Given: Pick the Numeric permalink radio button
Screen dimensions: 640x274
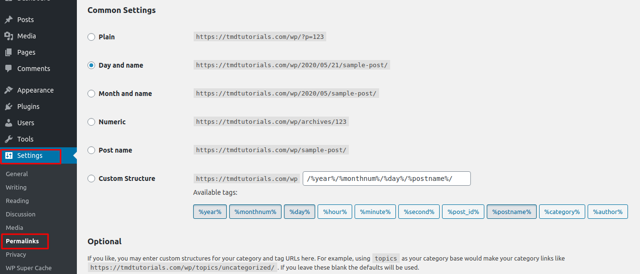Looking at the screenshot, I should [x=91, y=122].
